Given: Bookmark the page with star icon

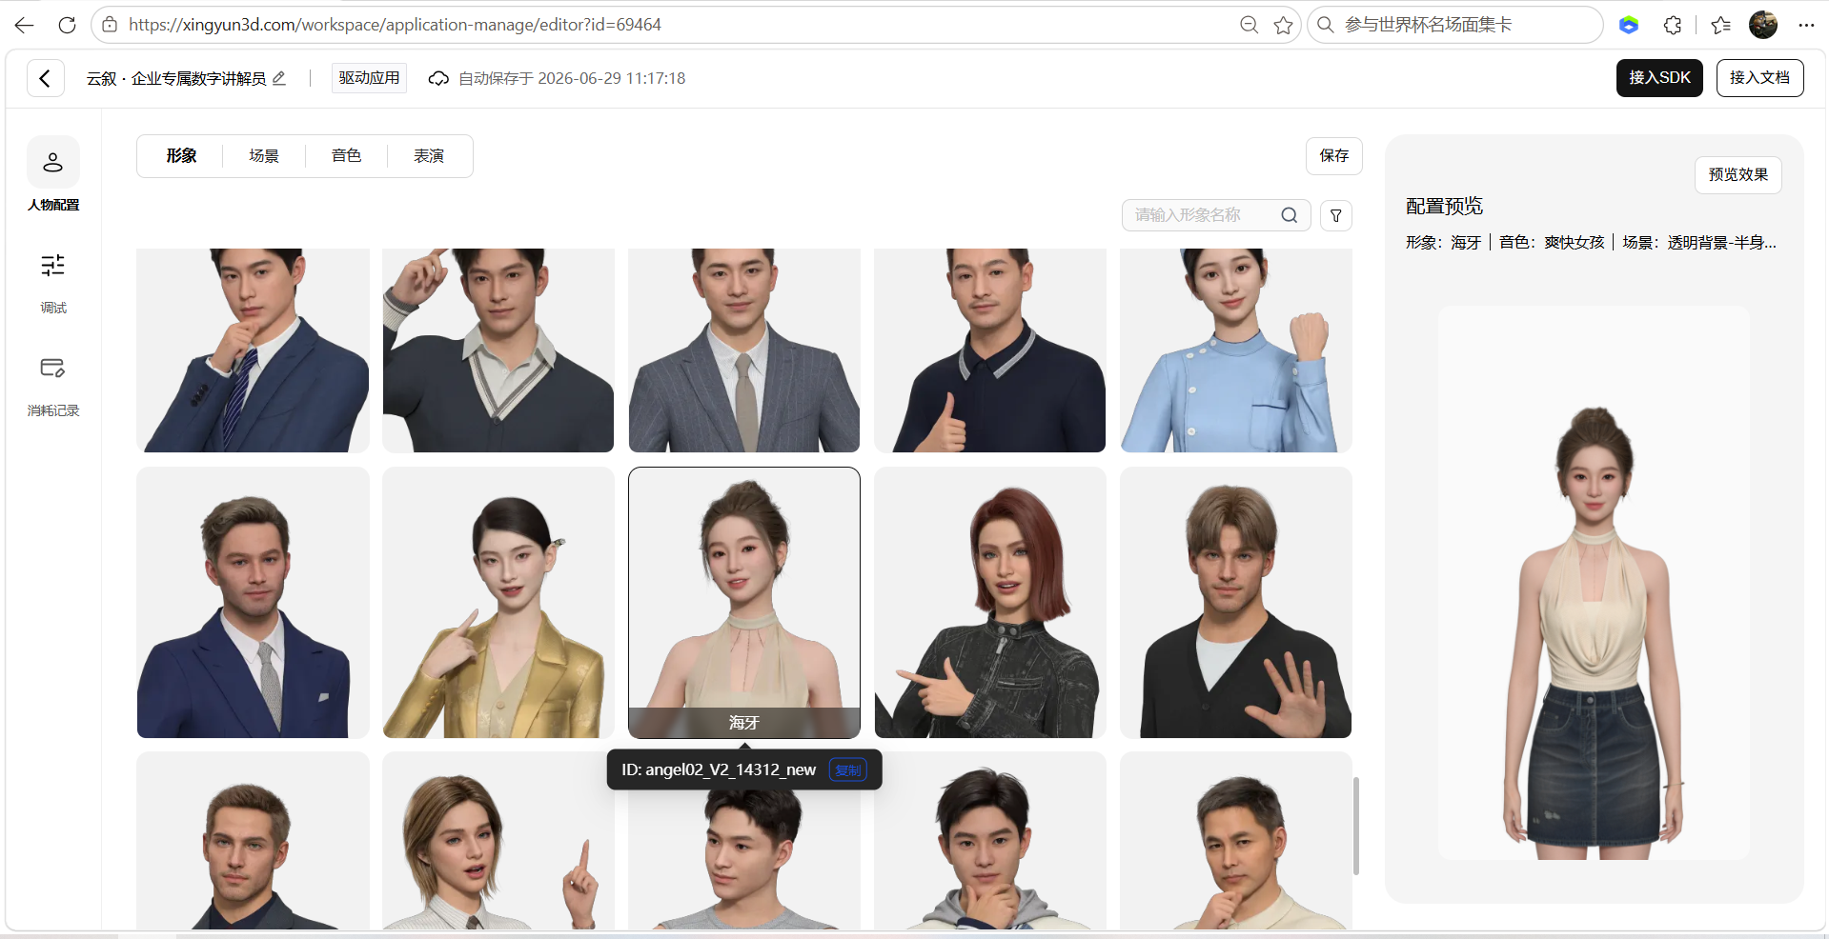Looking at the screenshot, I should click(1283, 25).
